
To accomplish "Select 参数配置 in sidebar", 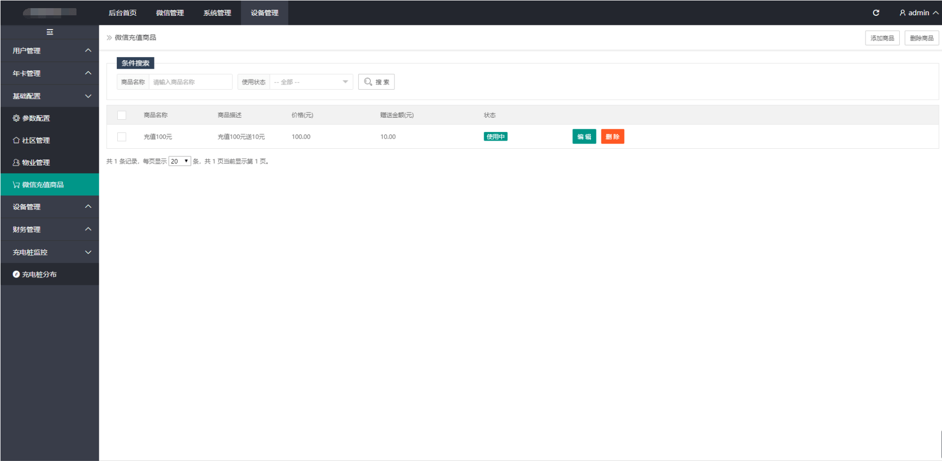I will (x=49, y=118).
